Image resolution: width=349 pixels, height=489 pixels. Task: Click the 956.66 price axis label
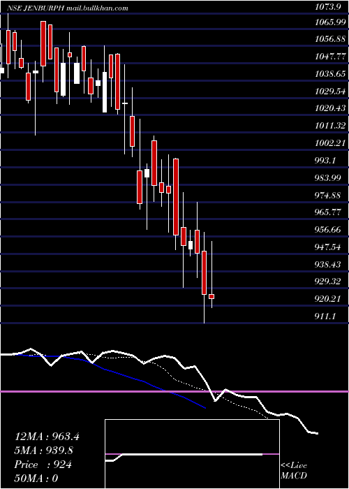[329, 231]
